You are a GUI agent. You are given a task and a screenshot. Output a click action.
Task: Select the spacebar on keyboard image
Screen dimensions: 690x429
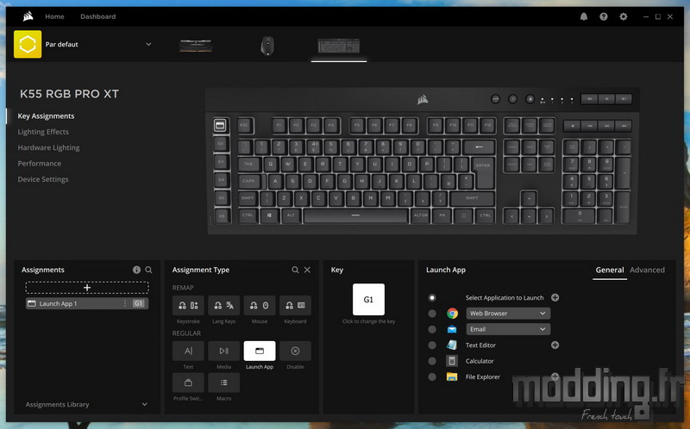pyautogui.click(x=355, y=215)
